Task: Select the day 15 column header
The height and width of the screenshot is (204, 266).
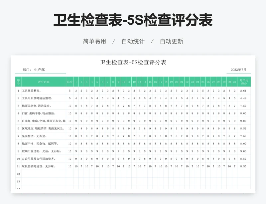Action: coord(150,82)
